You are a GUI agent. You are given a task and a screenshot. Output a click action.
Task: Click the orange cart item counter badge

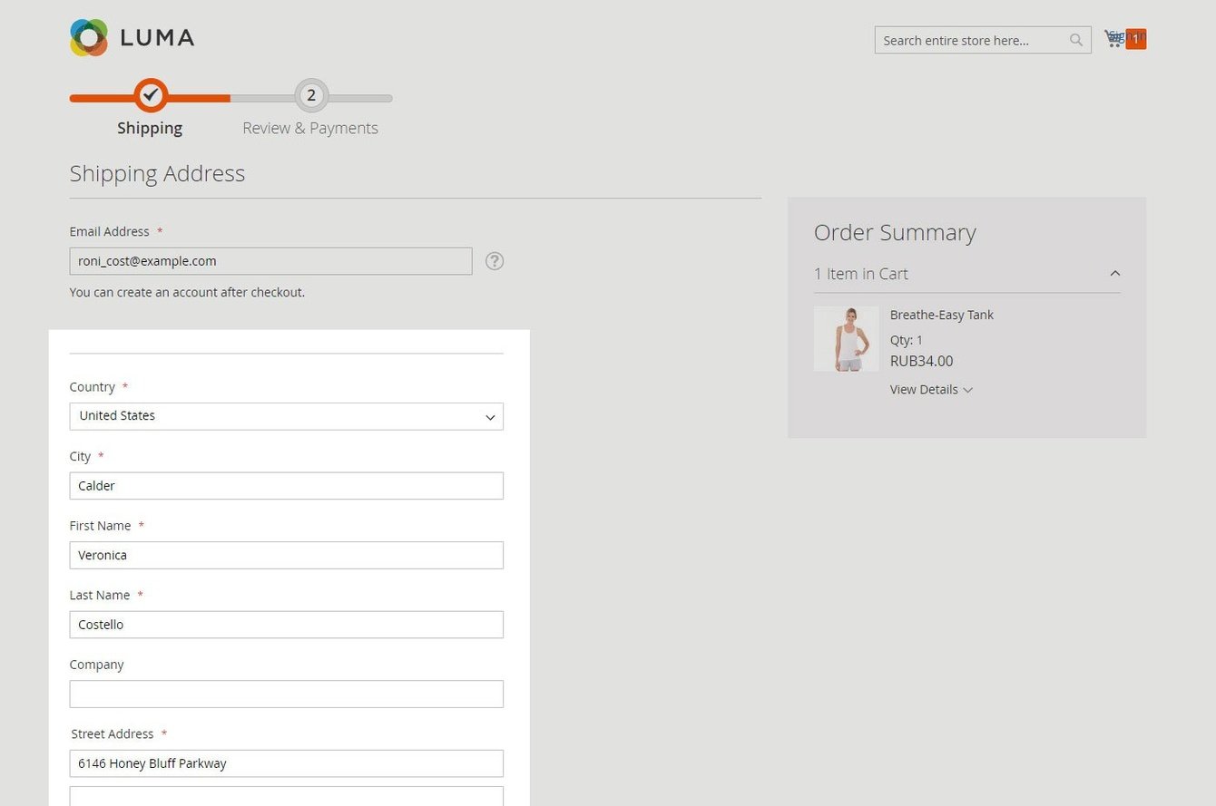(x=1135, y=39)
